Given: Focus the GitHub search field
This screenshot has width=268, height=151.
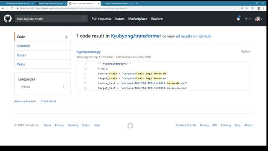Looking at the screenshot, I should point(51,18).
